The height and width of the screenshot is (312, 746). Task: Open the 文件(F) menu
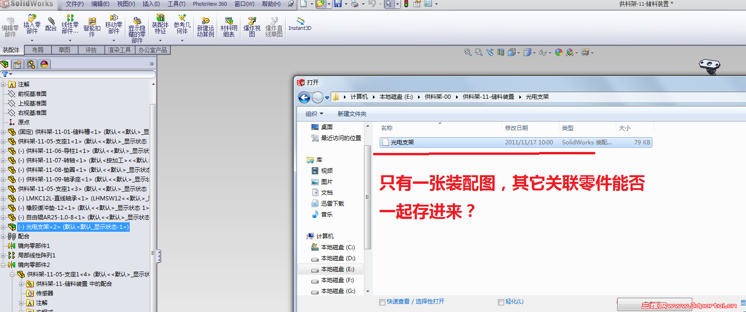pyautogui.click(x=75, y=4)
